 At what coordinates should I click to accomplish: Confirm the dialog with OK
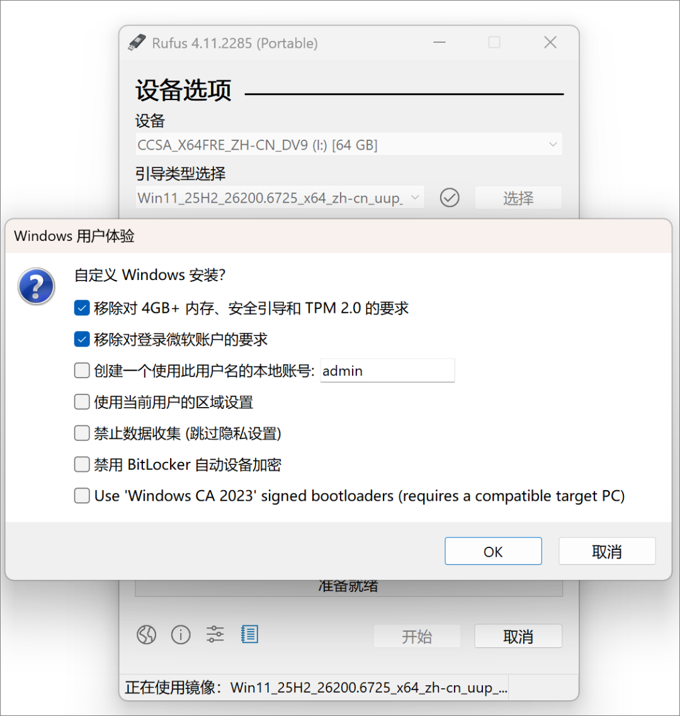pos(493,551)
